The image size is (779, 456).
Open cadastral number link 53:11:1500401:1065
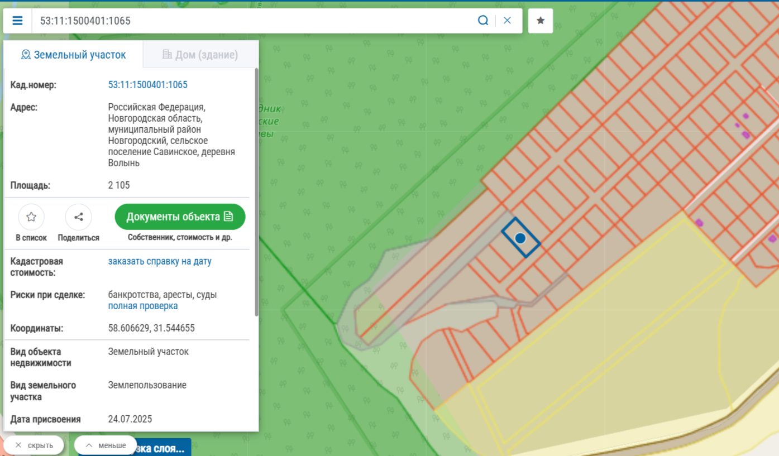[x=148, y=85]
